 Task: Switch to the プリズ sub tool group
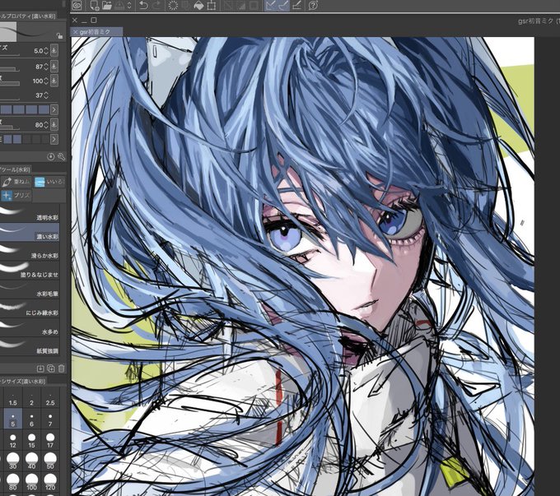tap(16, 195)
